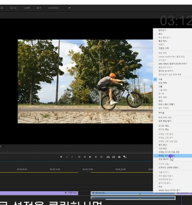Click the Extract button icon

[114, 157]
